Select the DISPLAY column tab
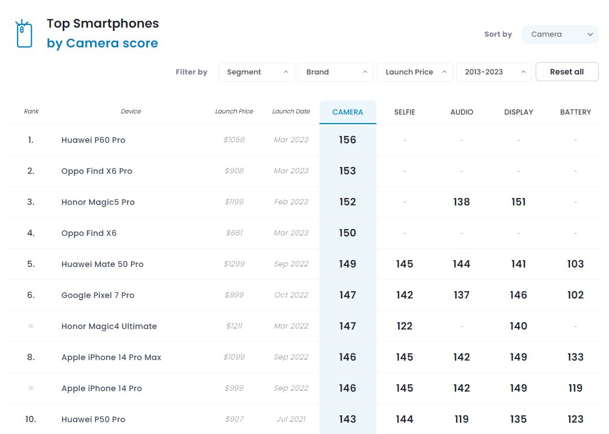The height and width of the screenshot is (434, 609). [519, 112]
